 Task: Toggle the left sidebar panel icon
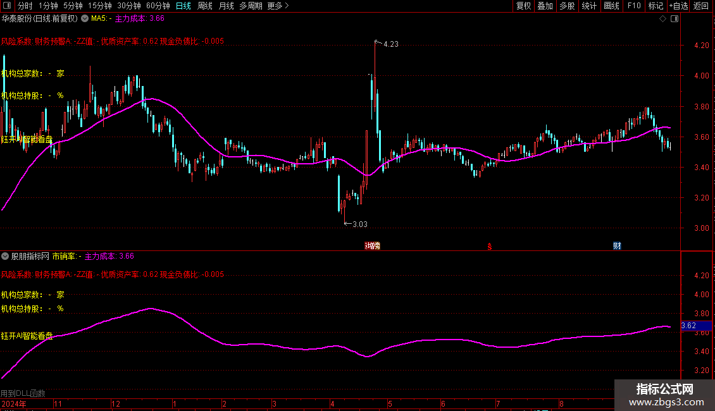tap(7, 6)
